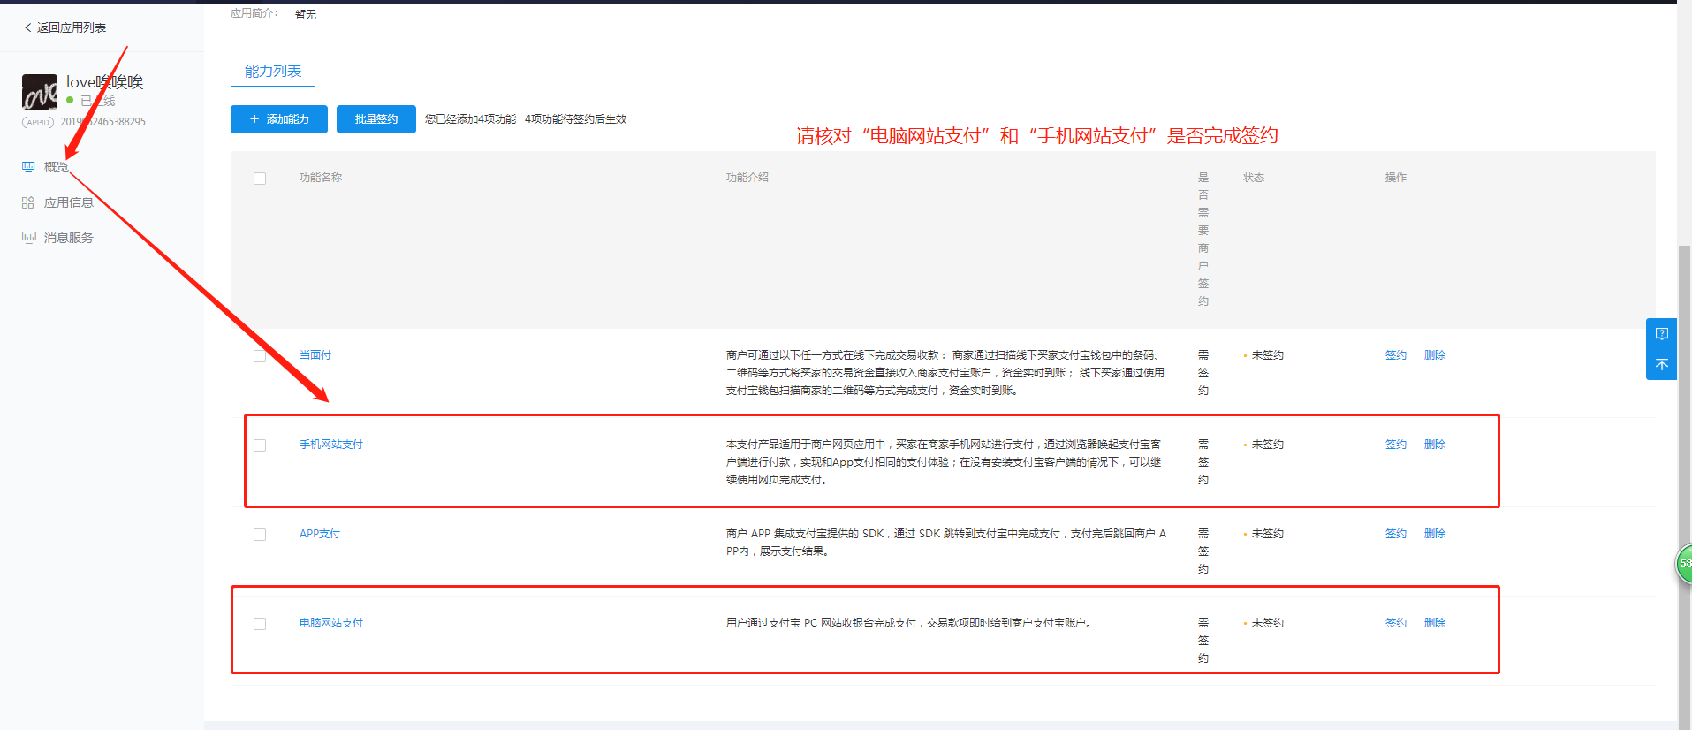This screenshot has width=1692, height=730.
Task: Click 未签约 status in the APP支付 row
Action: point(1268,534)
